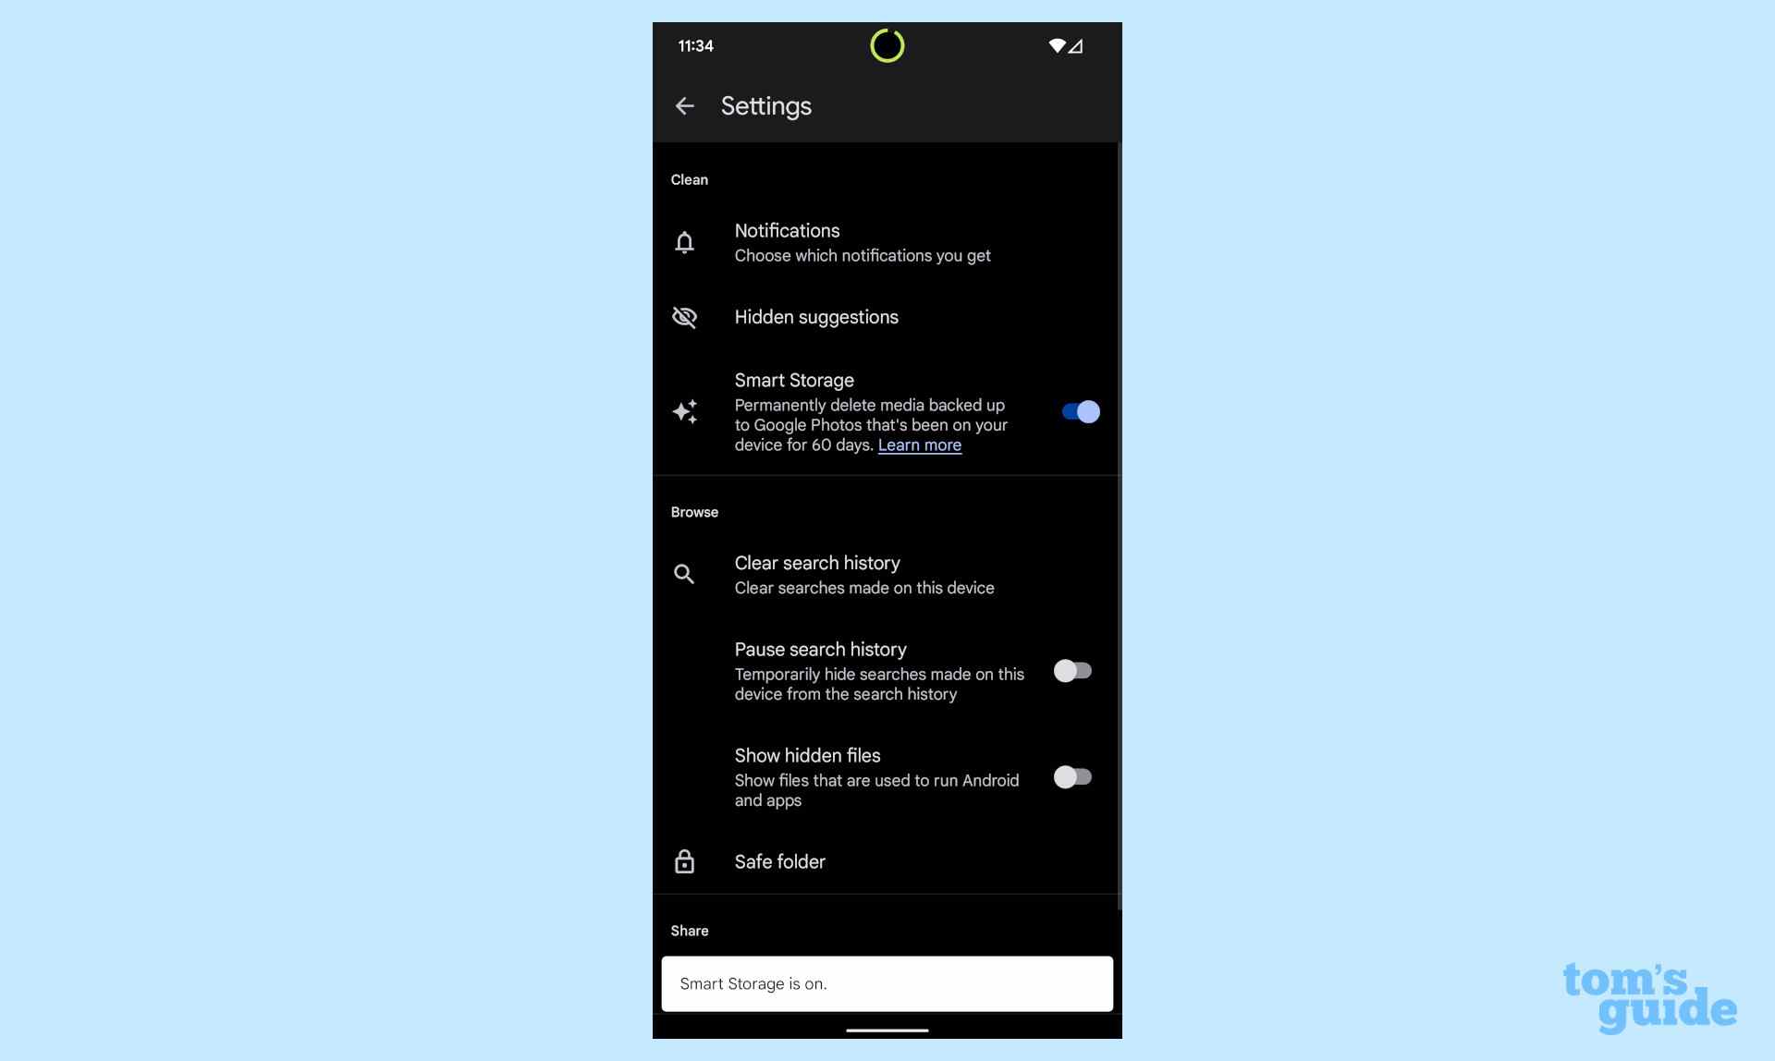The image size is (1775, 1061).
Task: Tap the Safe folder lock icon
Action: pyautogui.click(x=683, y=861)
